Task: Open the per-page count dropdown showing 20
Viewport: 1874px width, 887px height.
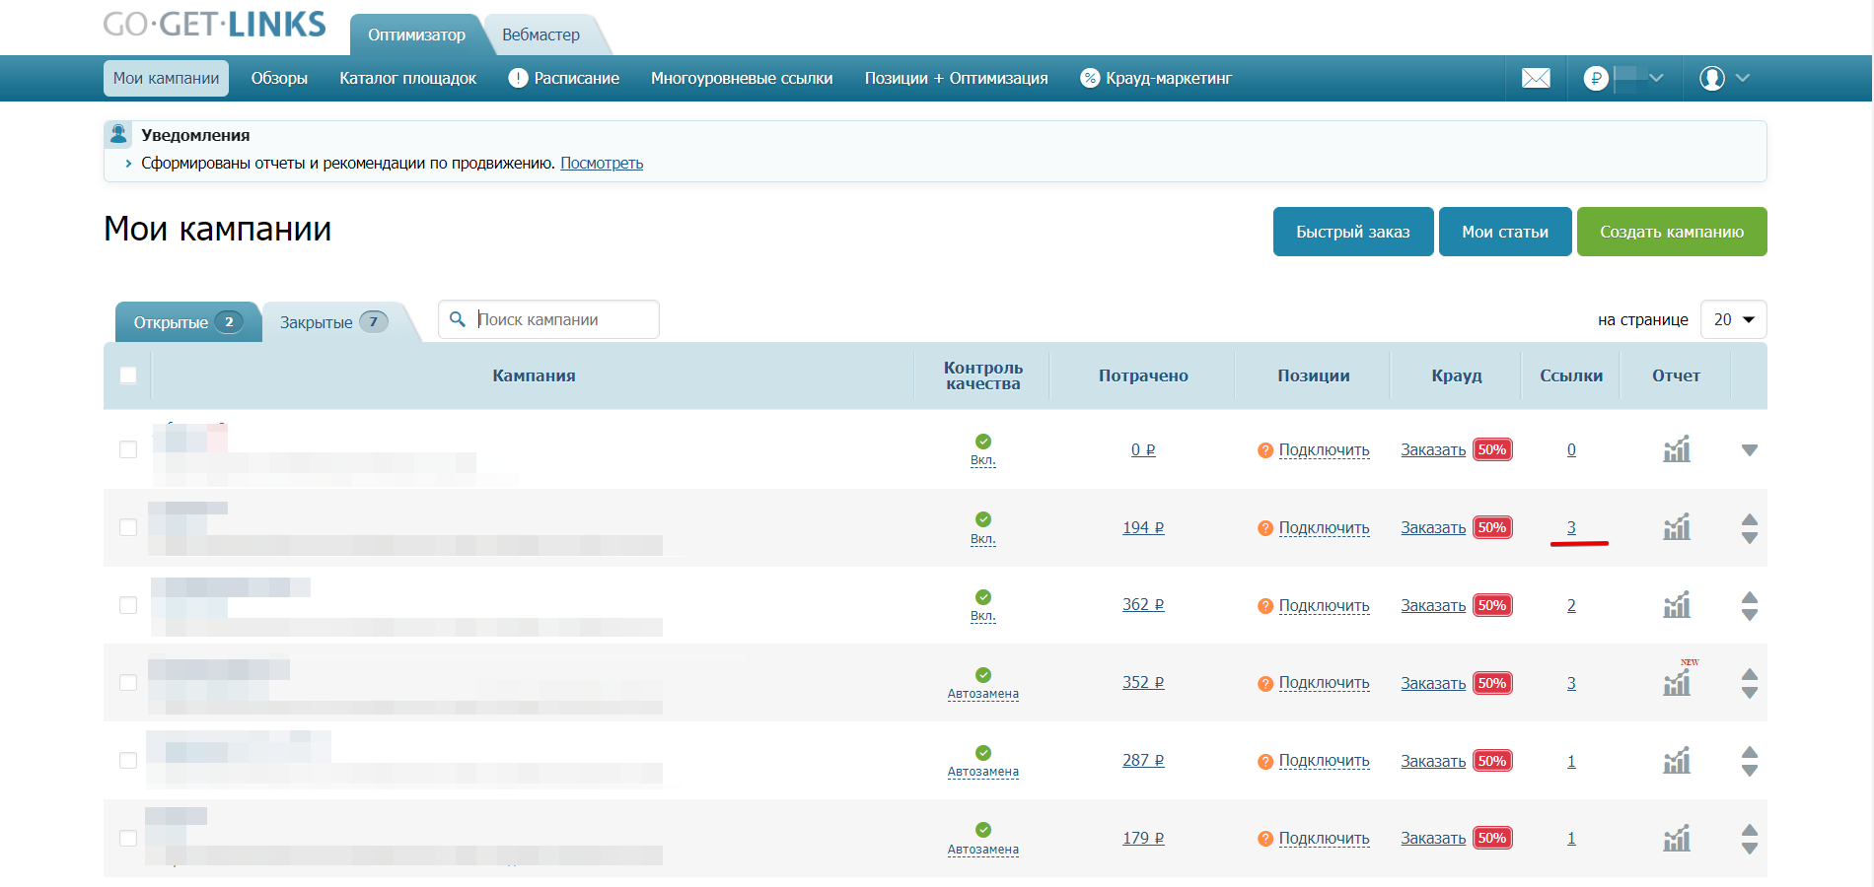Action: point(1733,319)
